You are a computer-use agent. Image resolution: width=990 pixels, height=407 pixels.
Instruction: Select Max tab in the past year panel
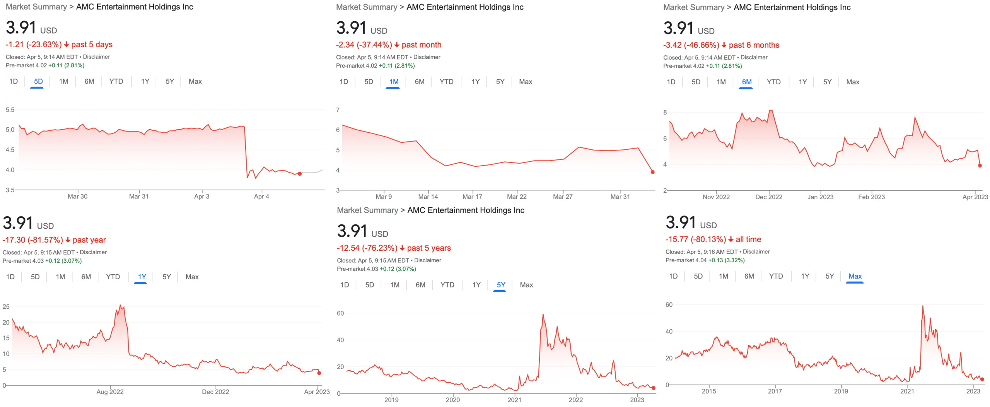(192, 277)
